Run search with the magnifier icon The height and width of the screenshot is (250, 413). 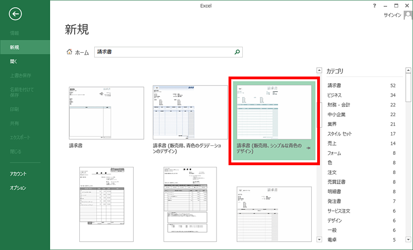[x=237, y=52]
